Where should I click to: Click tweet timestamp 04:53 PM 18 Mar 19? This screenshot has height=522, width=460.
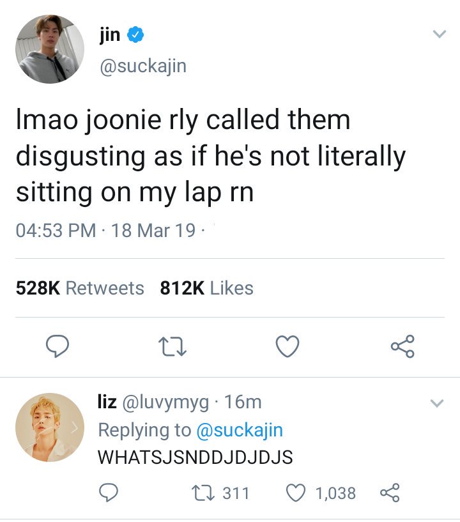105,231
